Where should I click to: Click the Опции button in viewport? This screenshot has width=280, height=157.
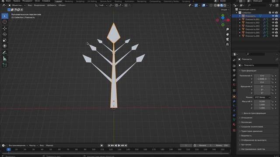click(x=225, y=10)
